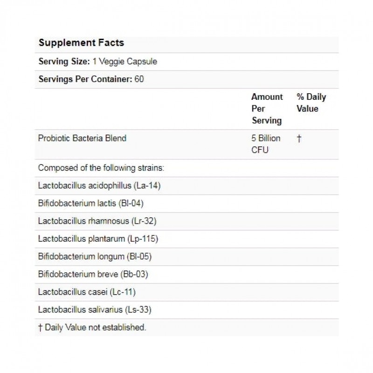Viewport: 373px width, 373px height.
Task: Select Lactobacillus rhamnosus (Lr-32) row
Action: (x=97, y=221)
